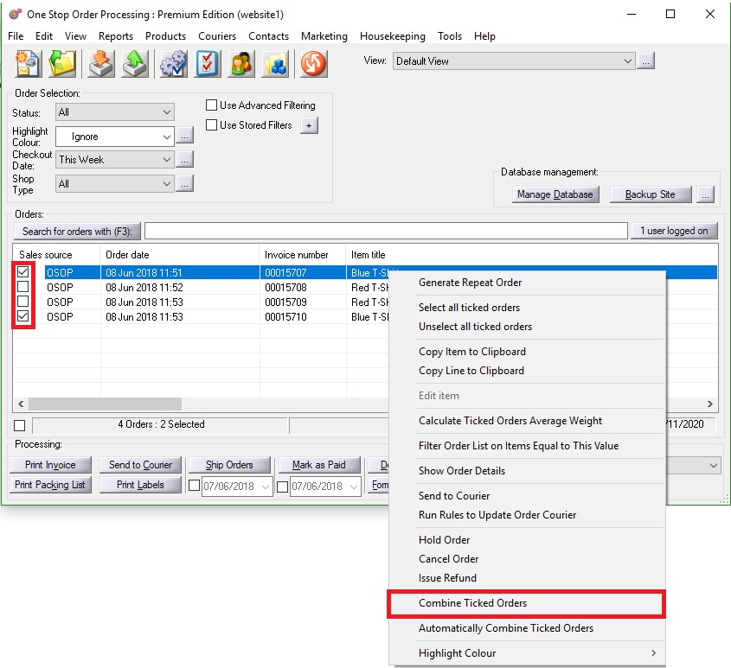Open the Status dropdown
731x668 pixels.
point(115,112)
